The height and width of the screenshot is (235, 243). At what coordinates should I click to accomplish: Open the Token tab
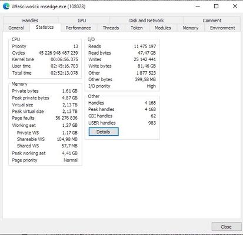point(137,28)
